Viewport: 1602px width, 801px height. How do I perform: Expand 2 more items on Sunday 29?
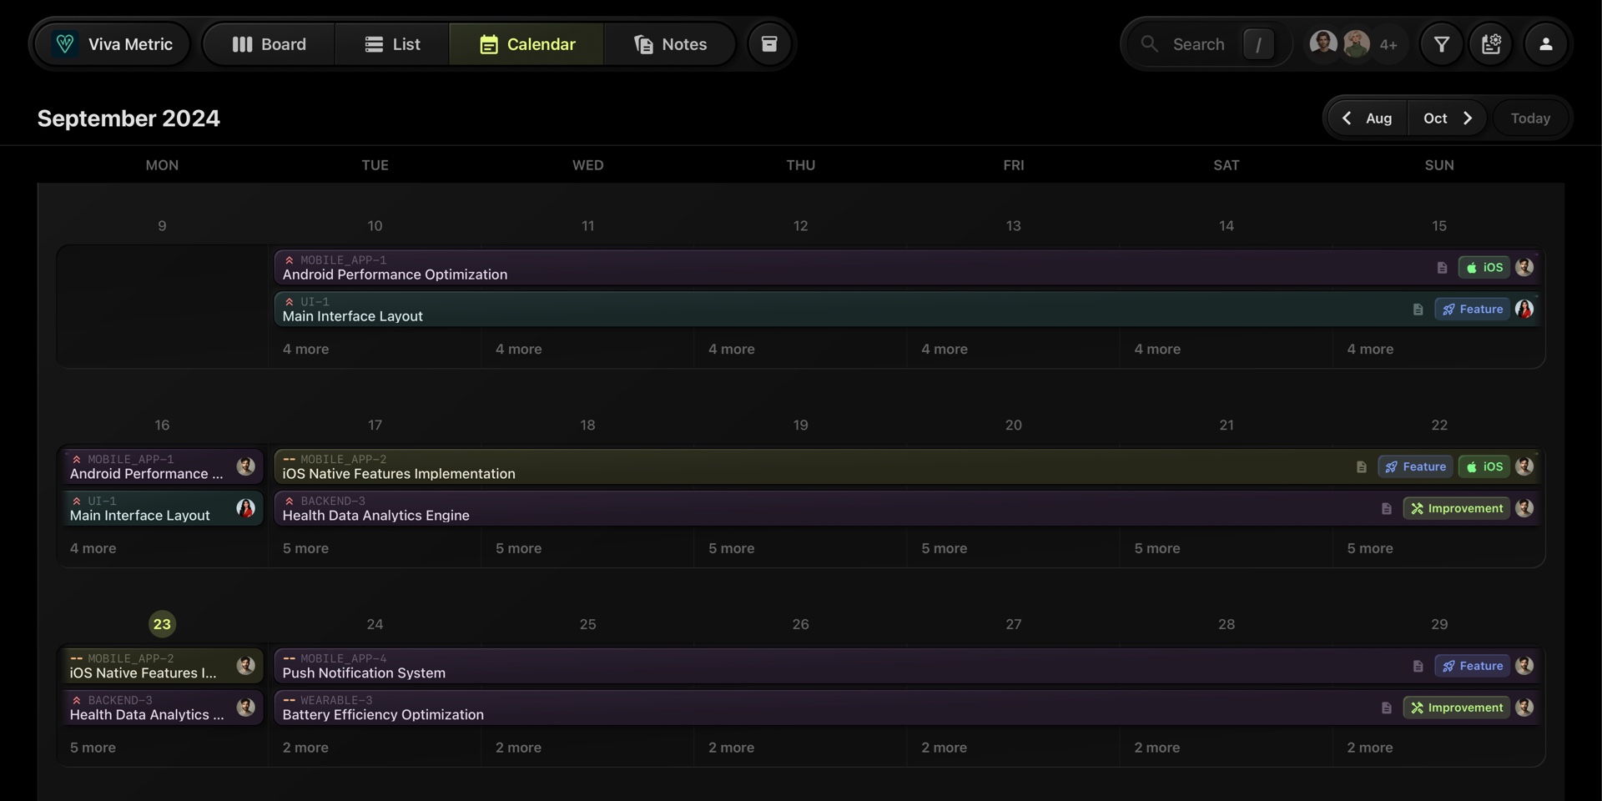click(1369, 748)
